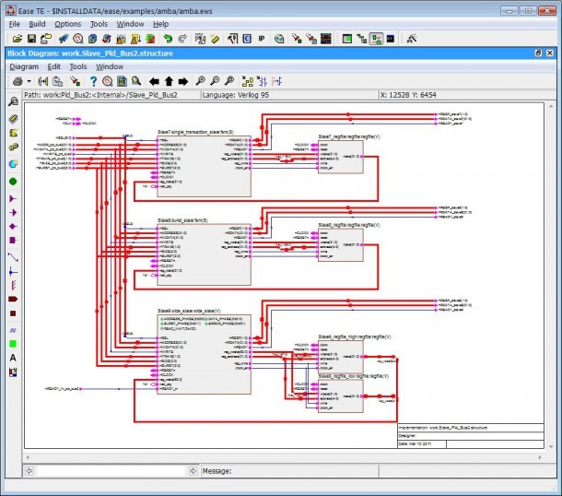The width and height of the screenshot is (562, 496).
Task: Click the black right navigation arrow
Action: tap(183, 81)
